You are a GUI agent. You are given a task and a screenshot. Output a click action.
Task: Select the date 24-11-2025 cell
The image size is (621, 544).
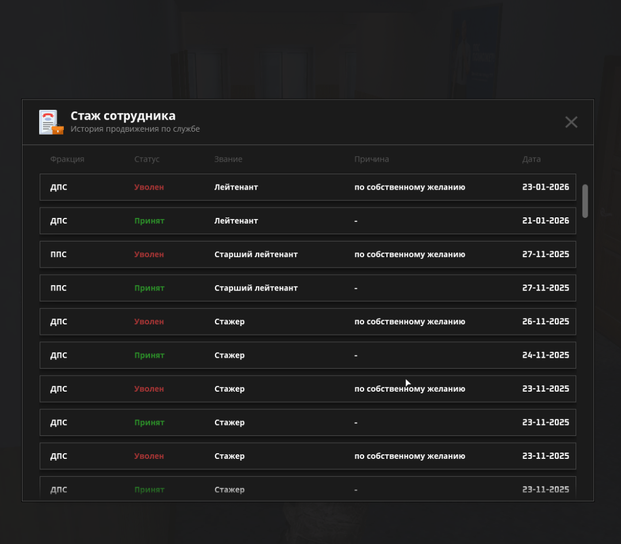click(546, 355)
